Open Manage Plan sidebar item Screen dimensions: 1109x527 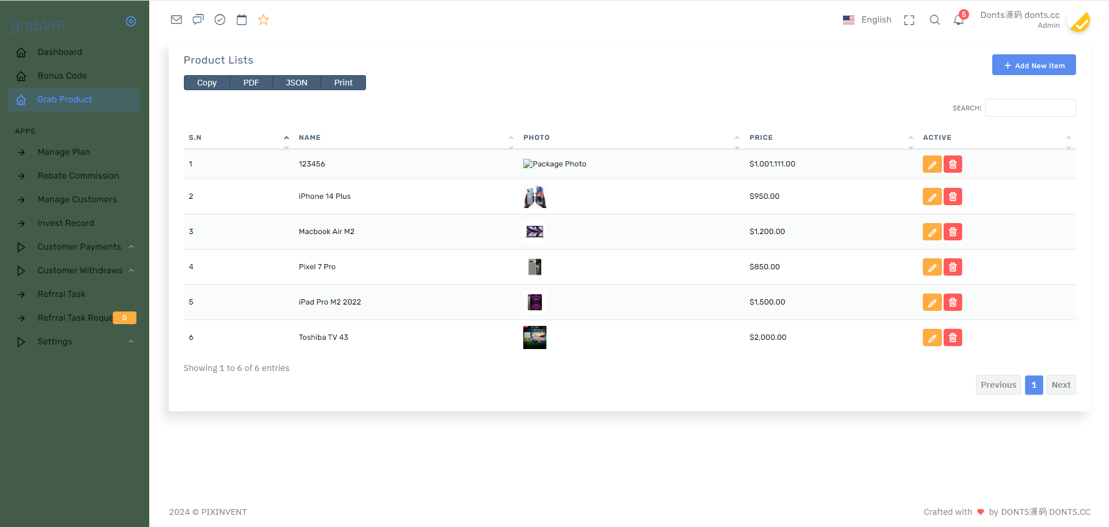74,152
